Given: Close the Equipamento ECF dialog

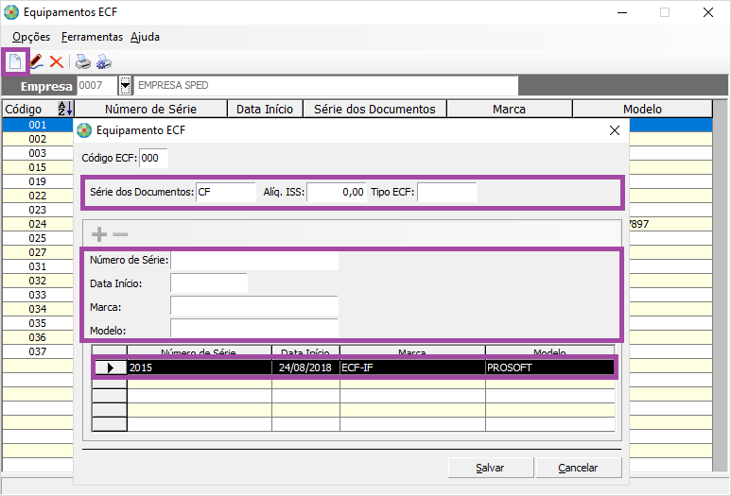Looking at the screenshot, I should 614,130.
